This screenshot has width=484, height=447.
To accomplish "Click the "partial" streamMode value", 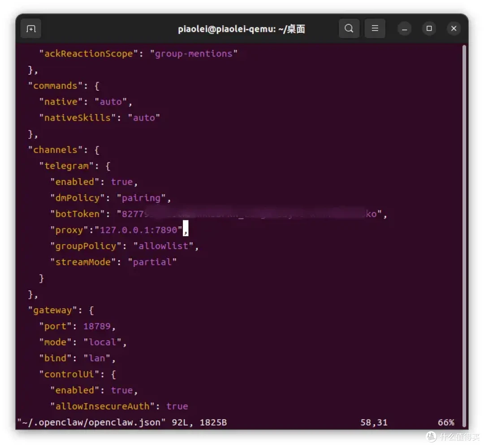I will 152,263.
